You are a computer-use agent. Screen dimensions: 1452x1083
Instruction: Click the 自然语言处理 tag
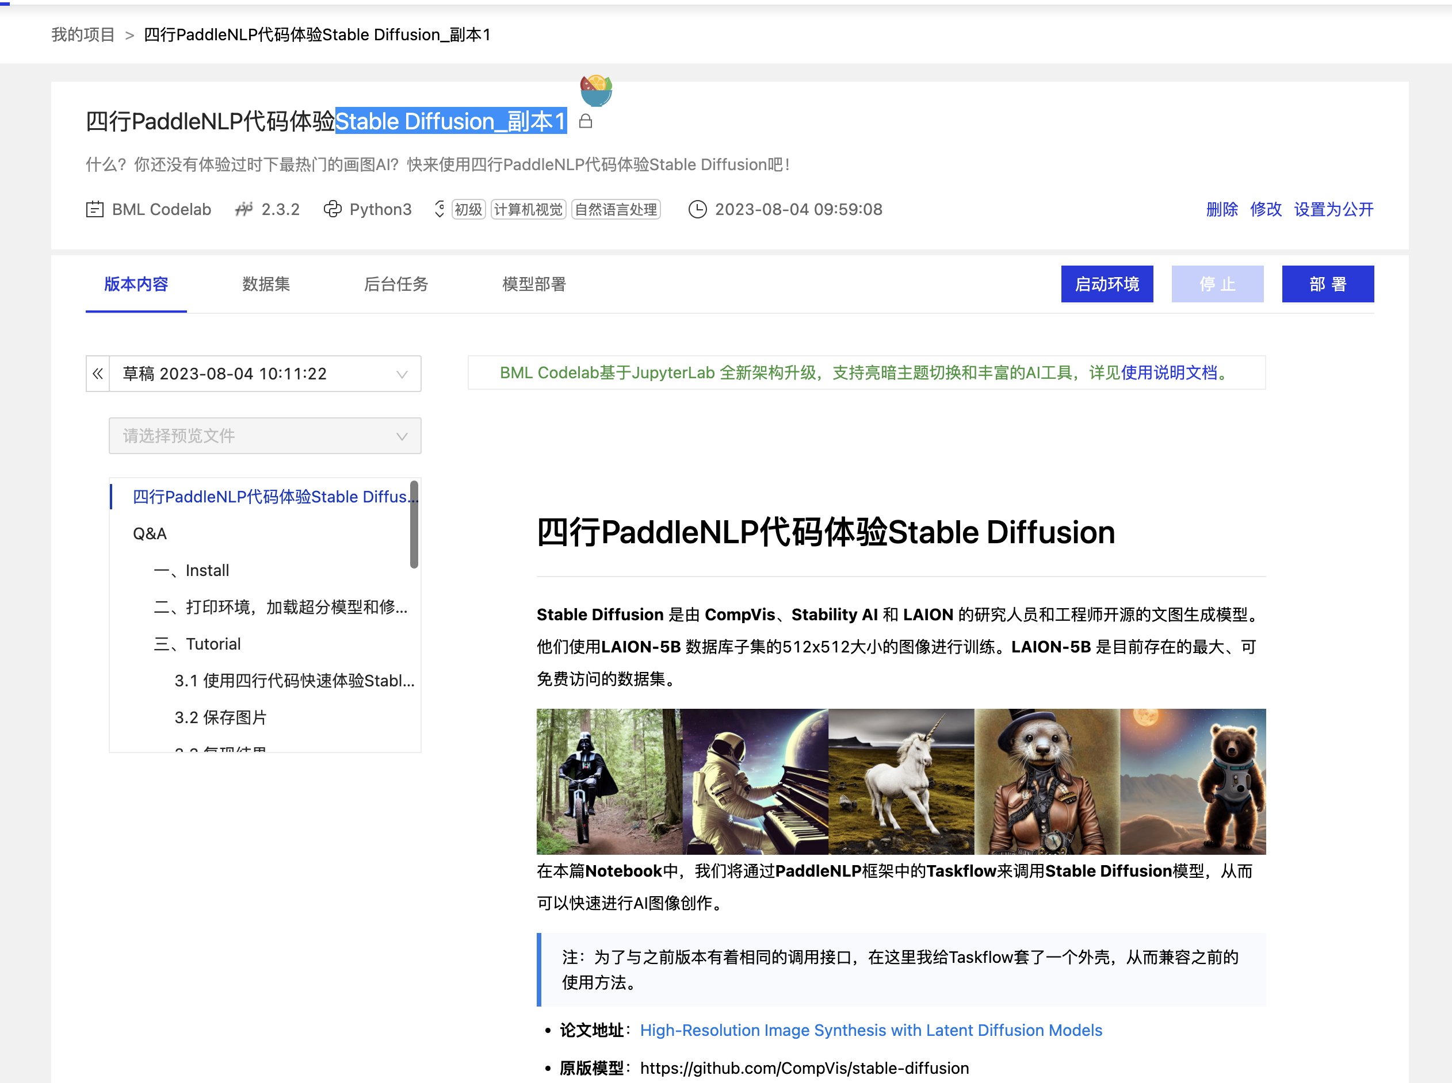616,209
